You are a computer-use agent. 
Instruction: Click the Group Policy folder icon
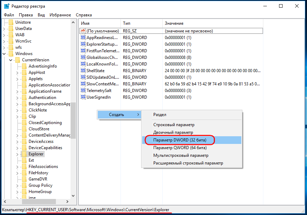(x=24, y=185)
